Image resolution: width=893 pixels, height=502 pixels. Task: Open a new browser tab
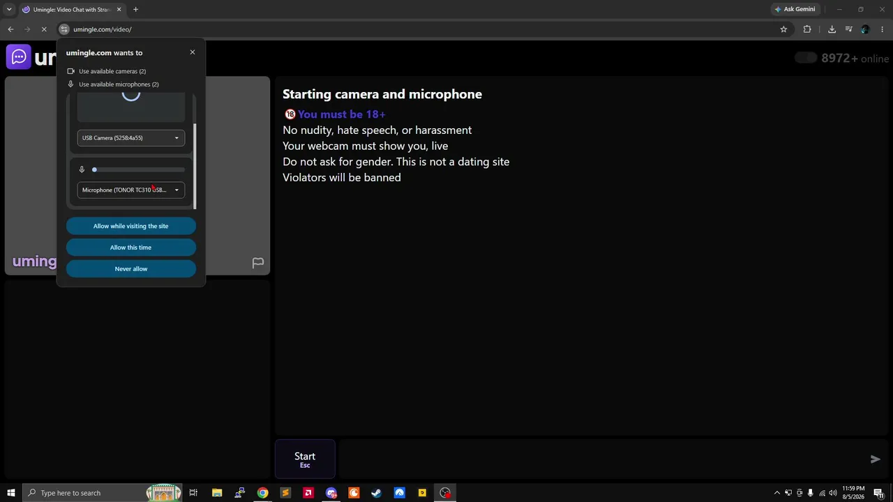(135, 10)
